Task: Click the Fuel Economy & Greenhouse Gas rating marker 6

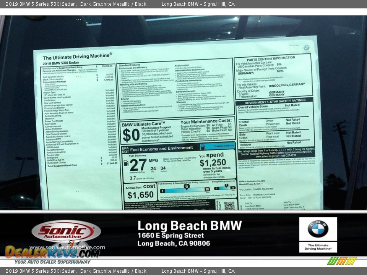Action: (186, 186)
